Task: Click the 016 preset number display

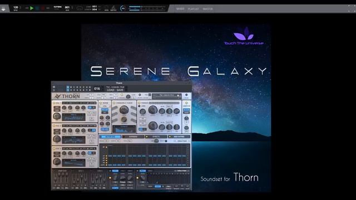Action: tap(97, 89)
